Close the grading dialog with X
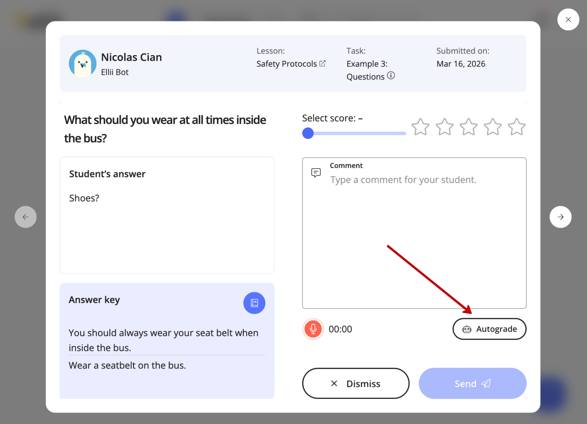 pyautogui.click(x=568, y=19)
